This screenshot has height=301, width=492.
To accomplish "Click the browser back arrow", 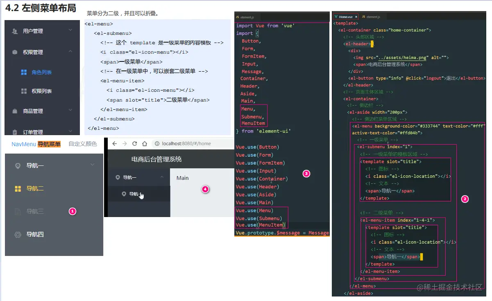I will pyautogui.click(x=114, y=143).
